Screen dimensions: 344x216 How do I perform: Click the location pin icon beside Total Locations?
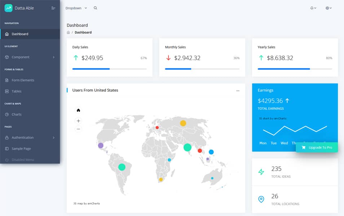(x=261, y=199)
